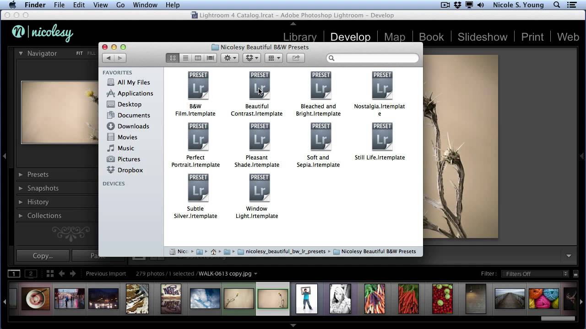Select the Still Life.lrtemplate preset icon
Image resolution: width=586 pixels, height=329 pixels.
coord(382,137)
